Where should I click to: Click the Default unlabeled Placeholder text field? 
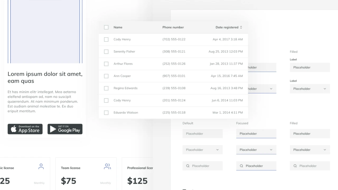click(203, 134)
